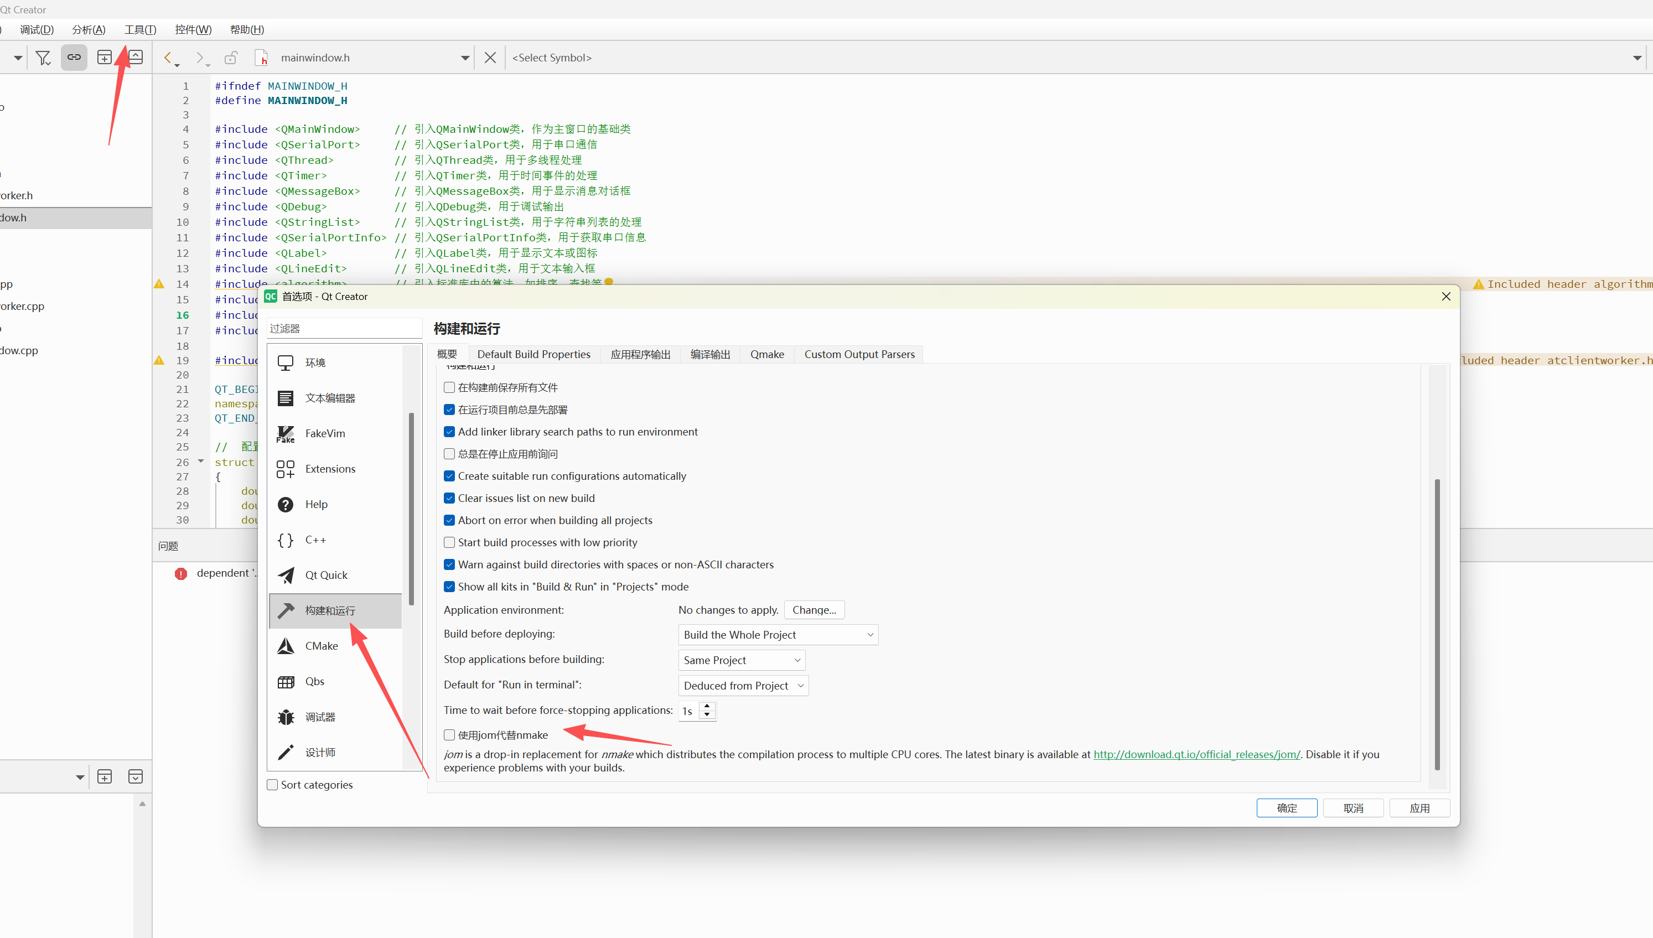1653x938 pixels.
Task: Click the 过滤器 filter input field
Action: click(345, 329)
